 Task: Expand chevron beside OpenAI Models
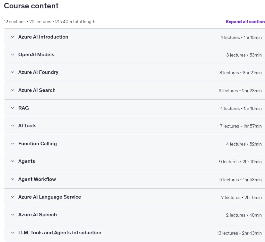coord(13,55)
